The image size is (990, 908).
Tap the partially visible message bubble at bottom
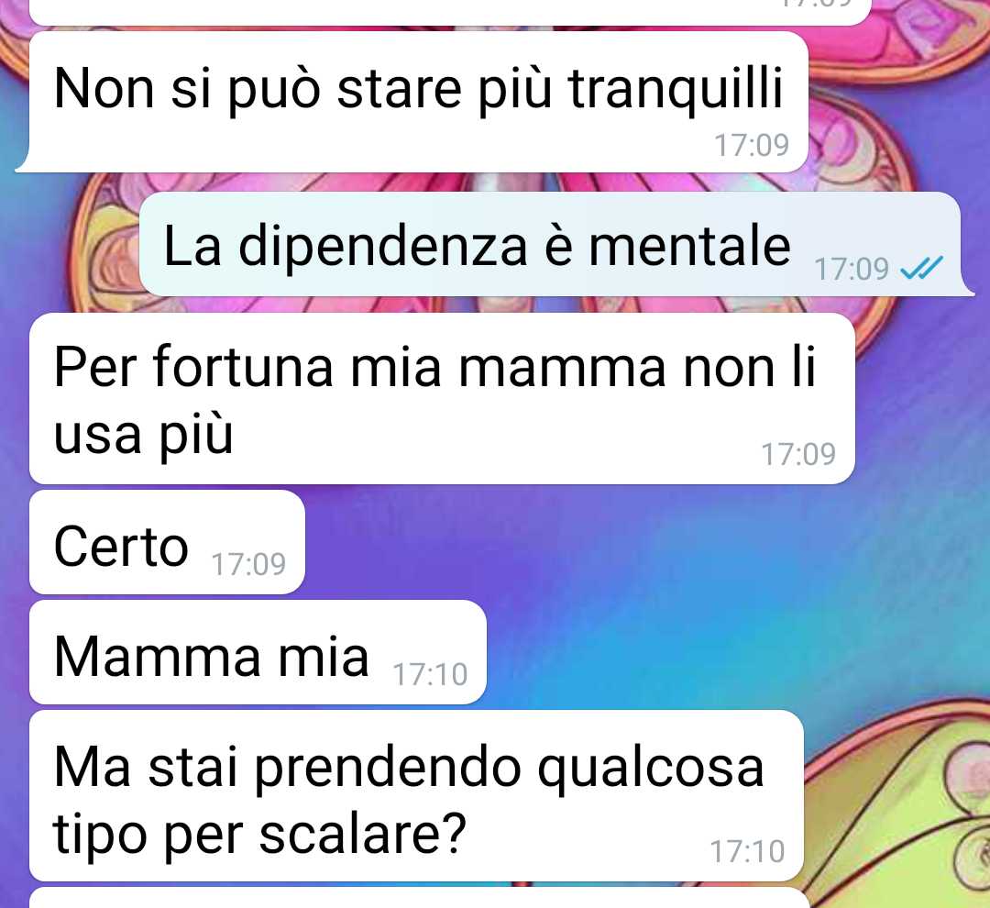pyautogui.click(x=420, y=898)
